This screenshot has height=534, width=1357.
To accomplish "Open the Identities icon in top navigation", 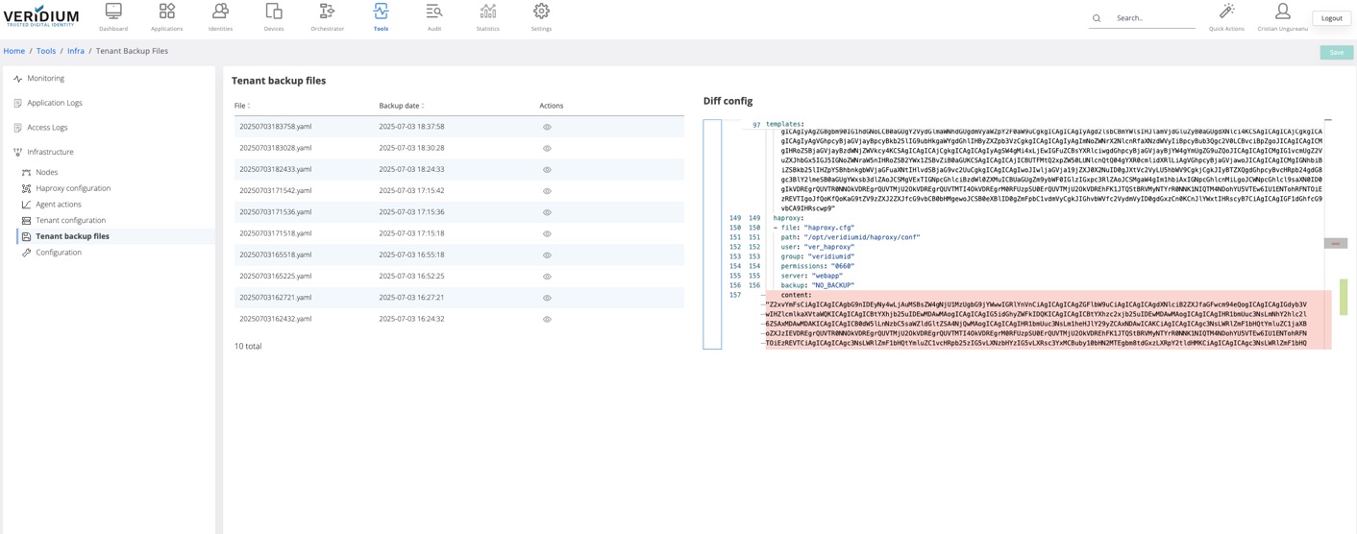I will (x=220, y=12).
